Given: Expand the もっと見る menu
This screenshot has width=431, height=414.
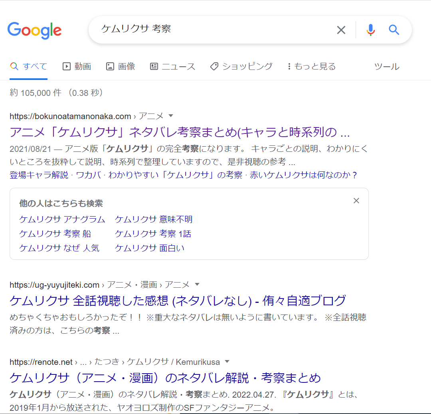Looking at the screenshot, I should coord(312,66).
